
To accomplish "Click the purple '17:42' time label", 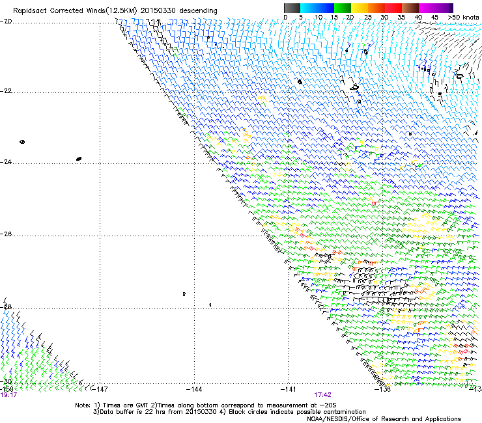I will click(x=323, y=395).
